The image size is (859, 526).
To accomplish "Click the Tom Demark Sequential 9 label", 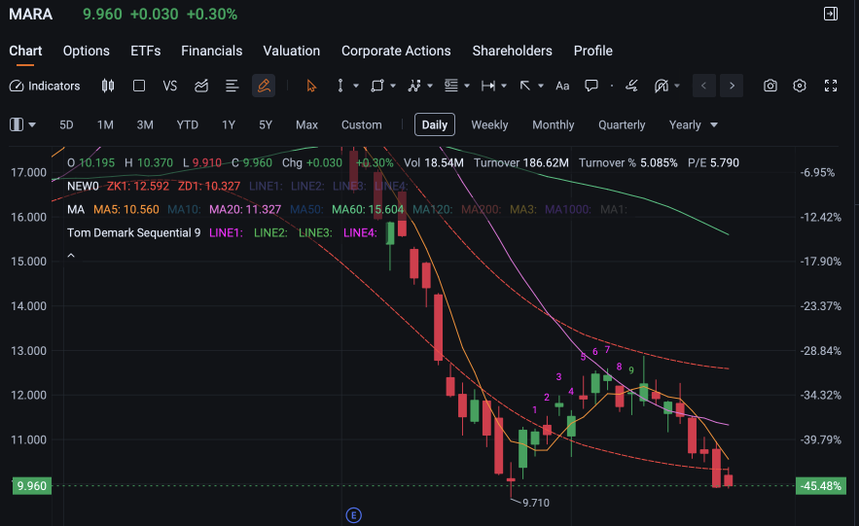I will pos(133,232).
